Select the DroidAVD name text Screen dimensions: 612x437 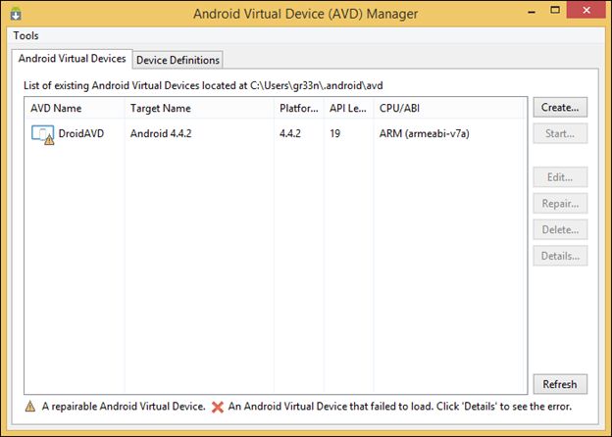tap(81, 133)
